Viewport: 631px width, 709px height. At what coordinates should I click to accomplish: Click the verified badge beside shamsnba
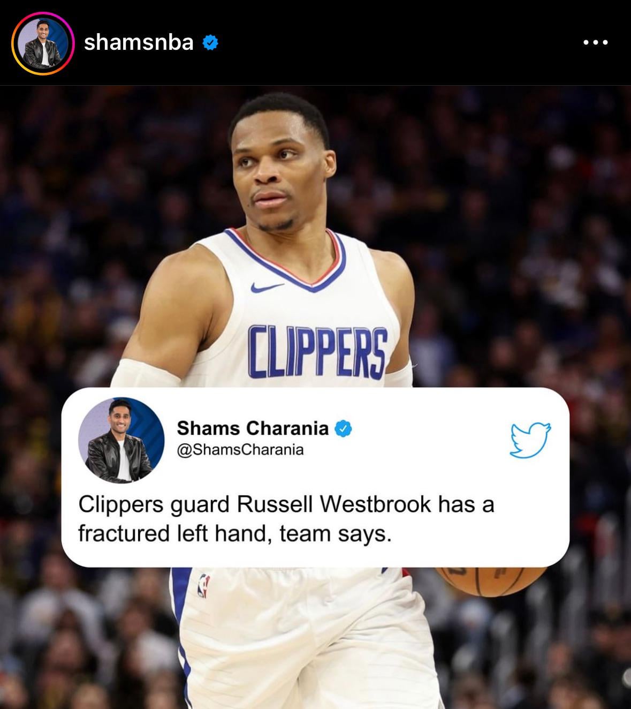210,42
